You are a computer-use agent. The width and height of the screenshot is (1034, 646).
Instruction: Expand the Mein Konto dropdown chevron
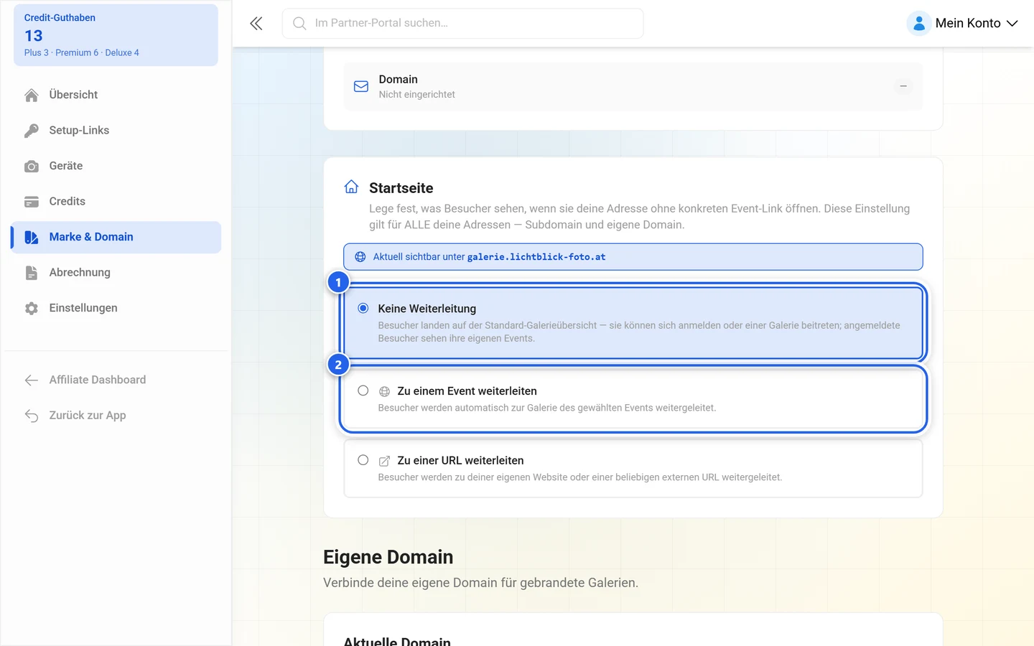tap(1012, 24)
